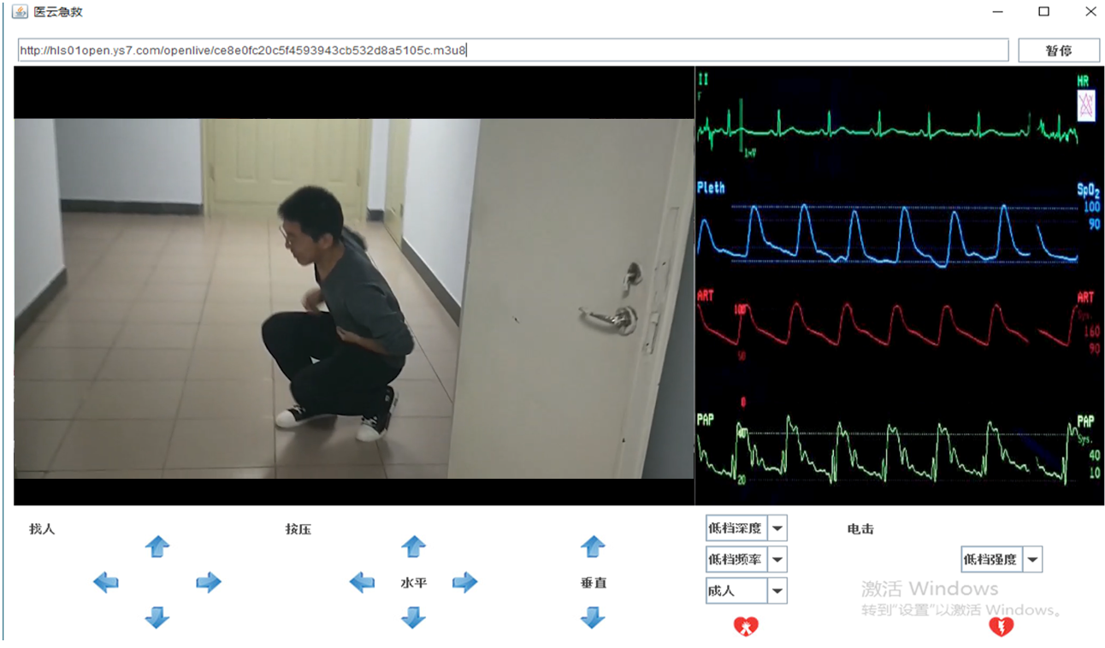Screen dimensions: 1105x648
Task: Click the 暂停 button
Action: pyautogui.click(x=1058, y=50)
